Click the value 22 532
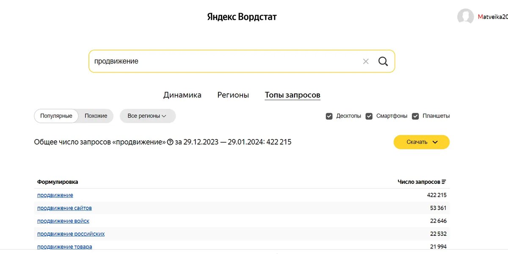Image resolution: width=508 pixels, height=254 pixels. tap(438, 234)
